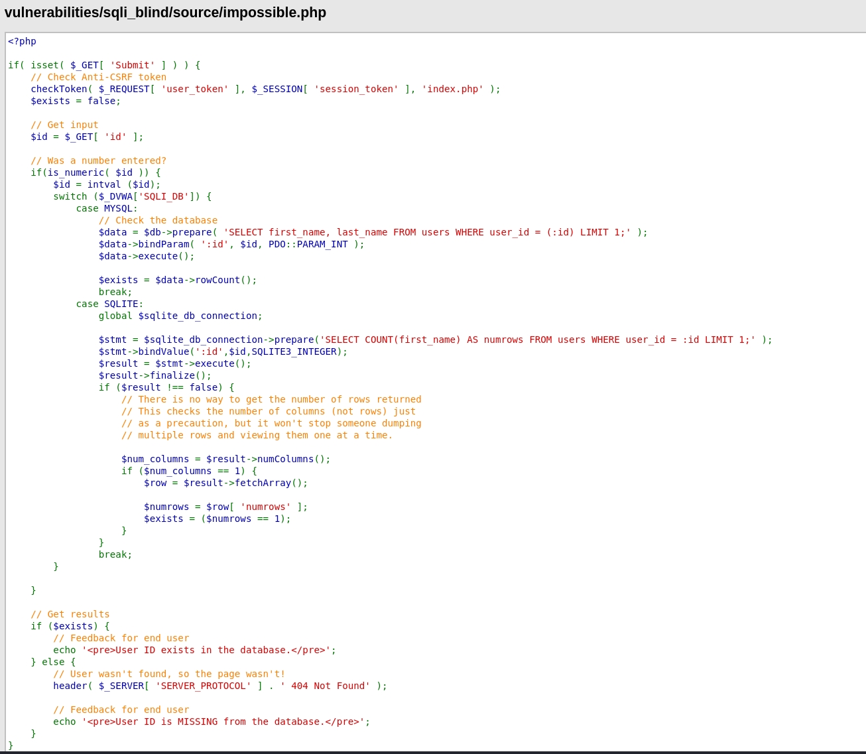
Task: Click the checkToken function call
Action: [x=58, y=89]
